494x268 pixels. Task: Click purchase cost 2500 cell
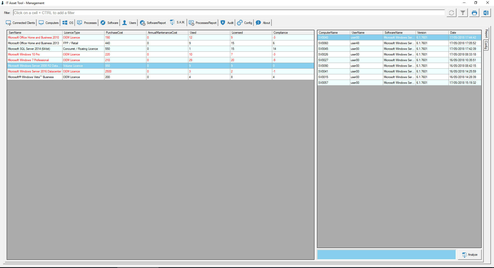125,71
